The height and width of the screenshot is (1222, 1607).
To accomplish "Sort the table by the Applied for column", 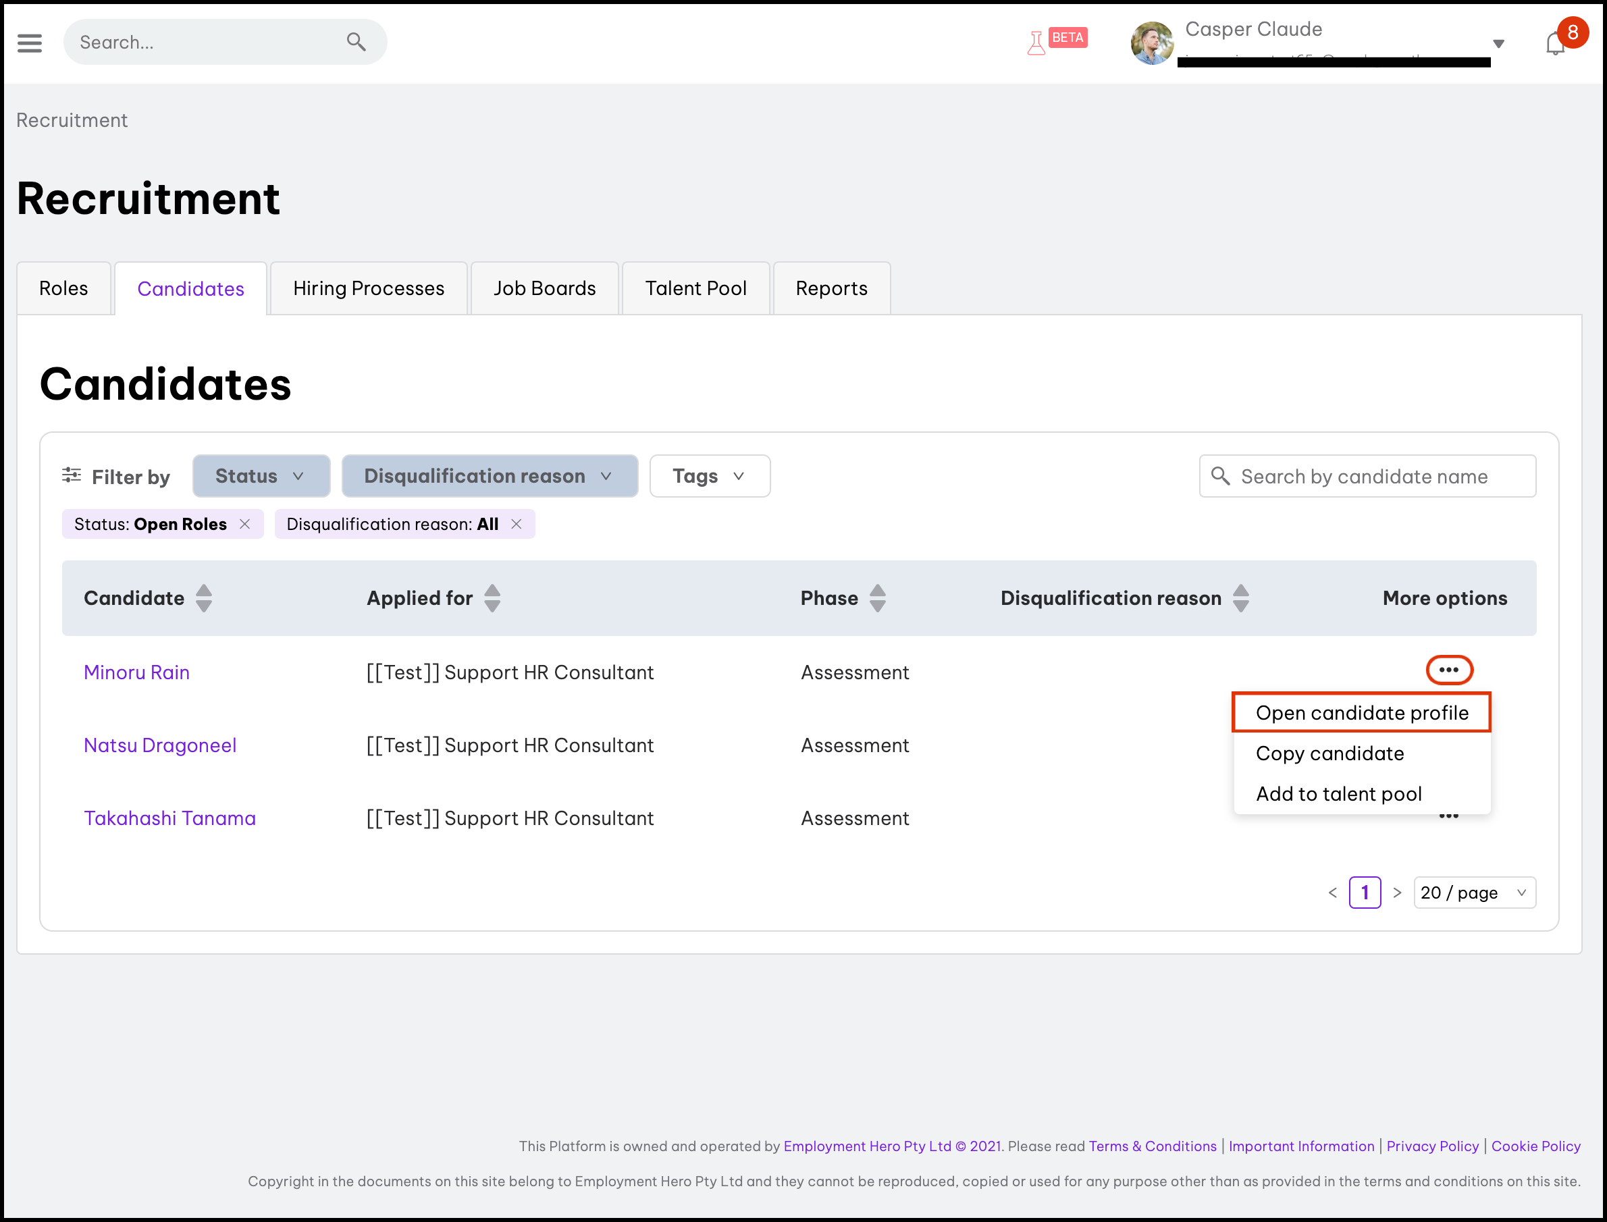I will tap(492, 598).
